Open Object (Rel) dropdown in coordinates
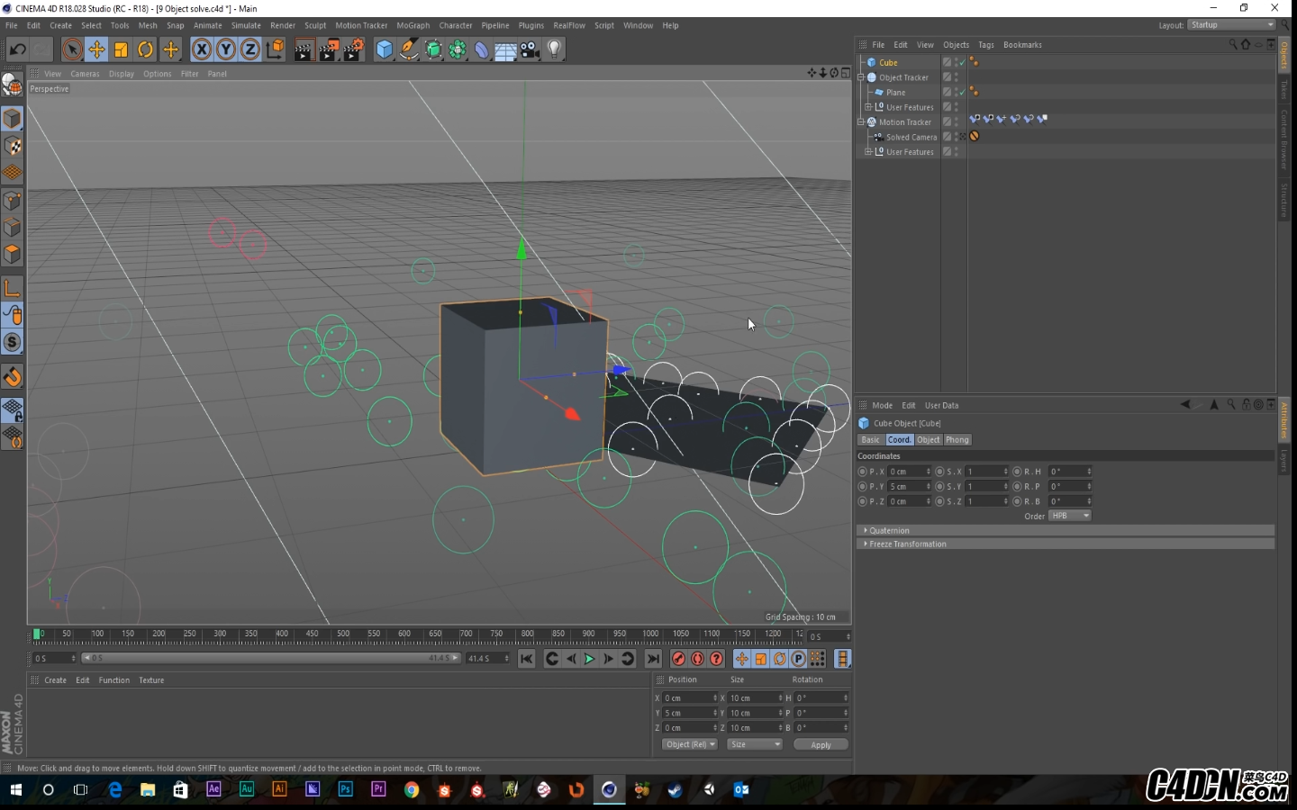Screen dimensions: 1297x810 [x=690, y=744]
